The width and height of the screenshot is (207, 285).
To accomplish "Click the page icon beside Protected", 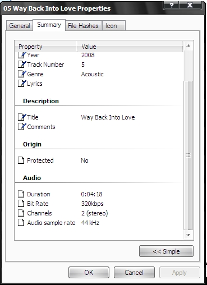I will (x=21, y=160).
